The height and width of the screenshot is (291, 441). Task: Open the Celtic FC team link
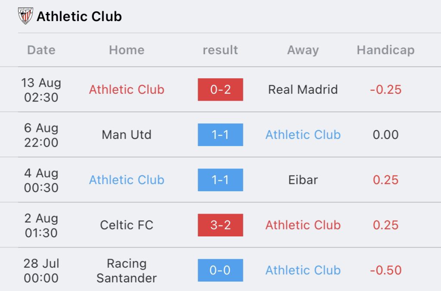(127, 225)
